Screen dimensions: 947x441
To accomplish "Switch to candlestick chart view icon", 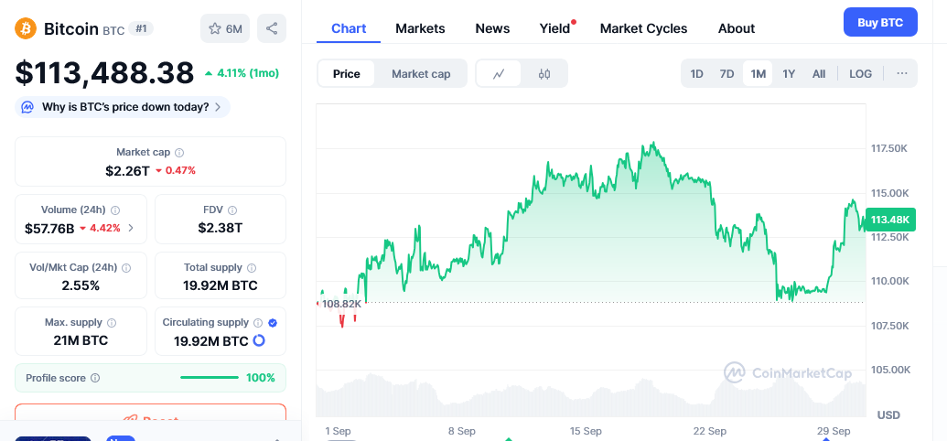I will coord(544,74).
